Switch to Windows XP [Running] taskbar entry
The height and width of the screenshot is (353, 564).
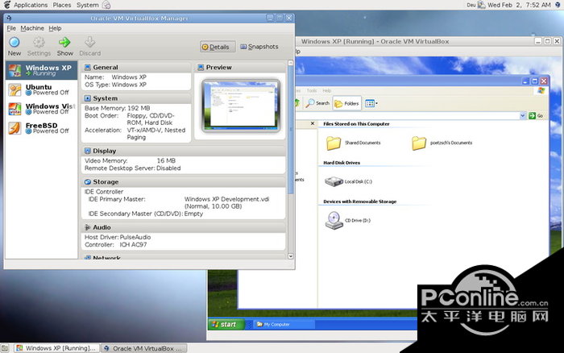pos(56,348)
